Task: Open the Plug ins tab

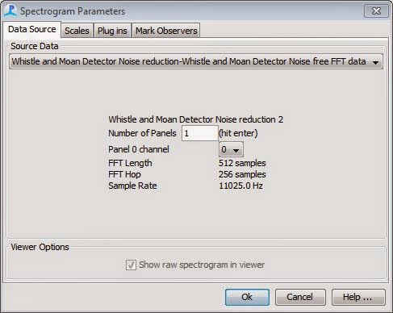Action: coord(112,31)
